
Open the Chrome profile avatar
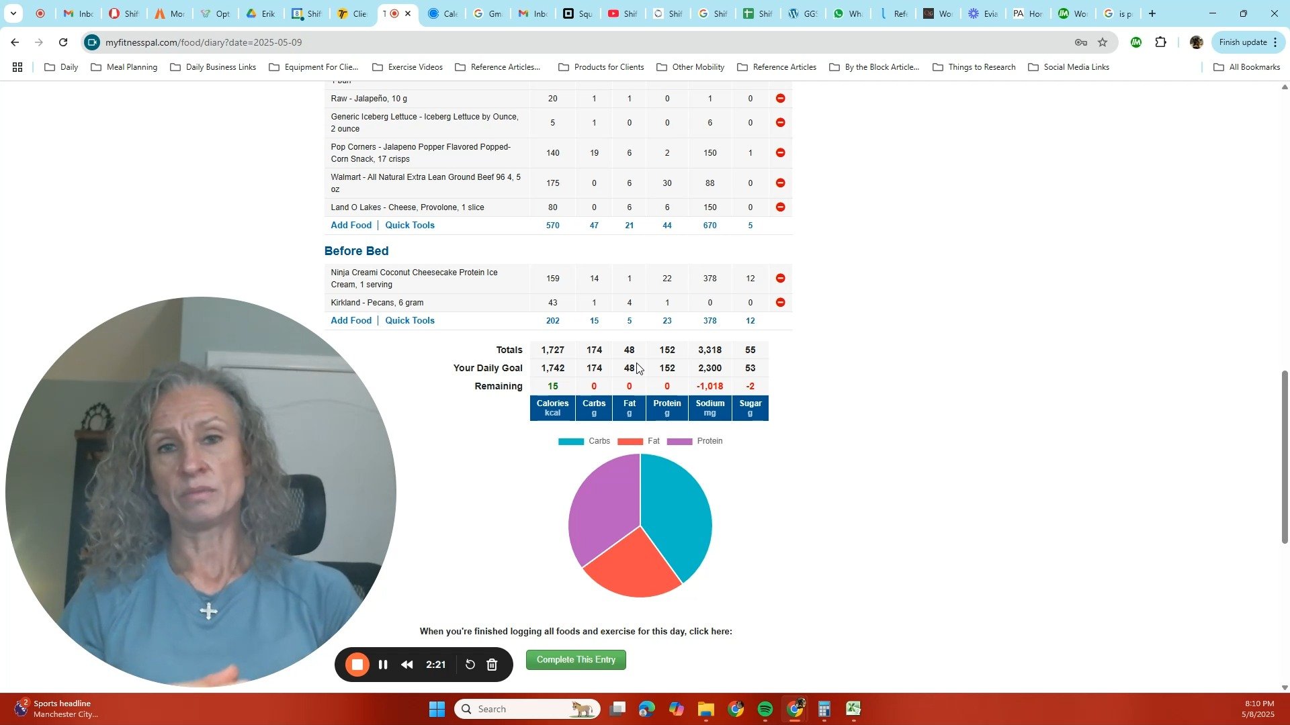[1197, 42]
